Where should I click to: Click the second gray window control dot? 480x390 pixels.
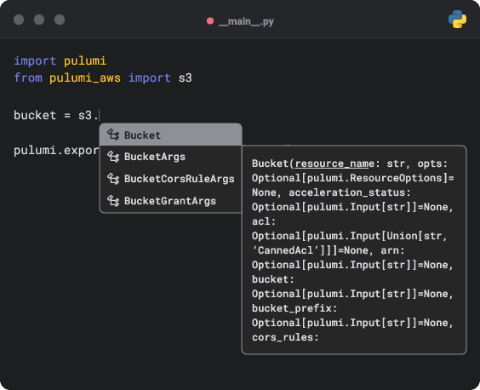[39, 20]
